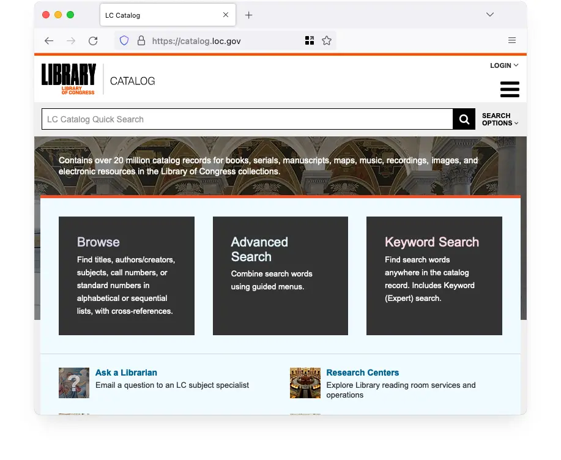The height and width of the screenshot is (460, 561).
Task: Open the Browse card
Action: click(127, 276)
